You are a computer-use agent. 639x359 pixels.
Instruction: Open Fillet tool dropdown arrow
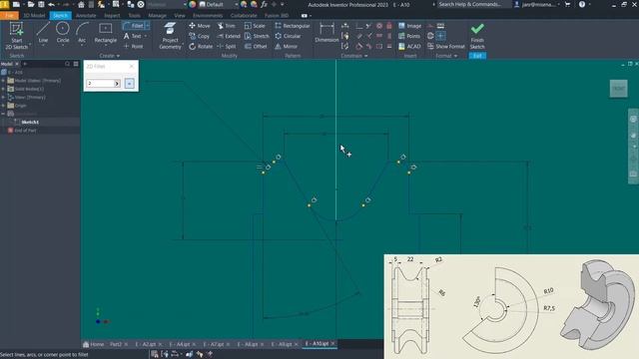pyautogui.click(x=148, y=26)
